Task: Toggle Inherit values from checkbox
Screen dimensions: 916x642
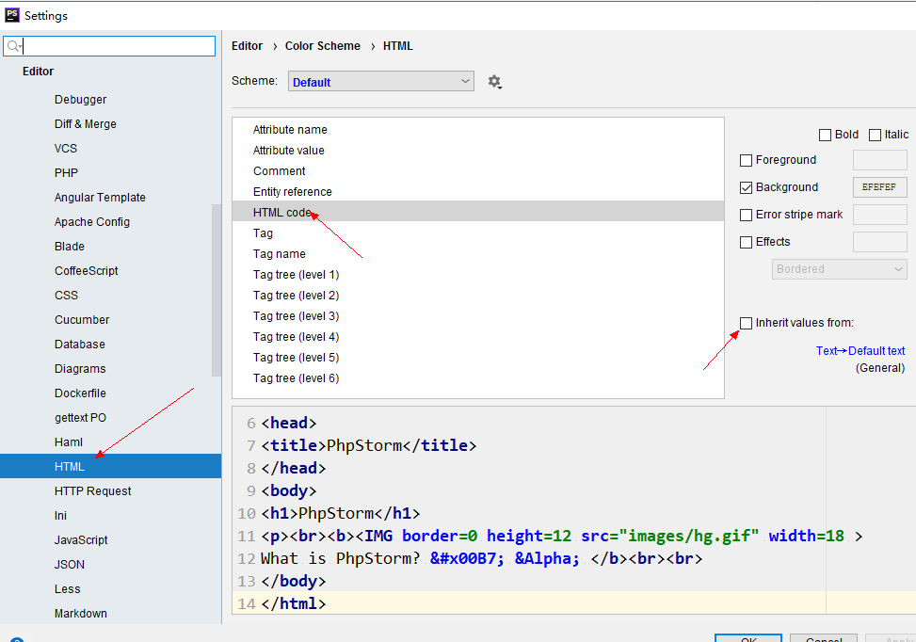Action: pos(746,323)
